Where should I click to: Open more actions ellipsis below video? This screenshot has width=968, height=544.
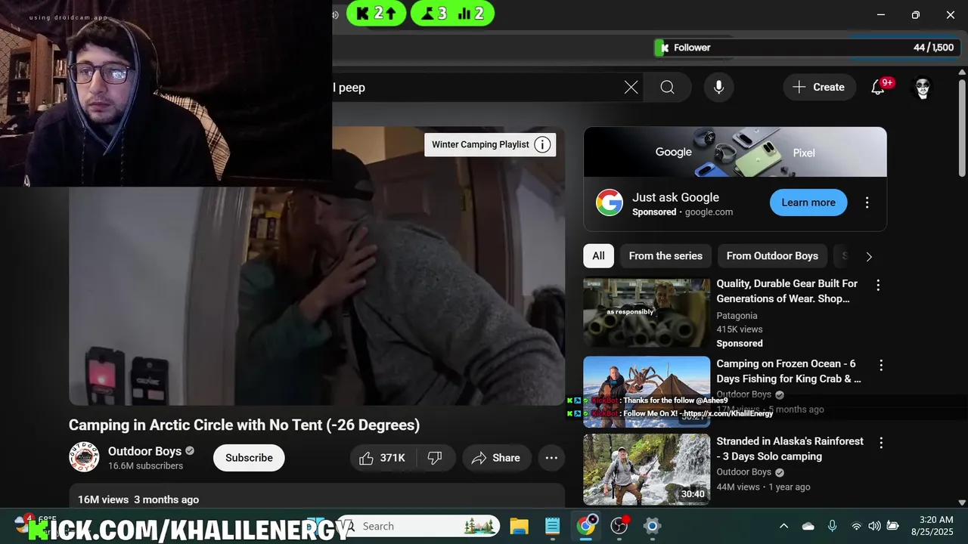pos(551,458)
